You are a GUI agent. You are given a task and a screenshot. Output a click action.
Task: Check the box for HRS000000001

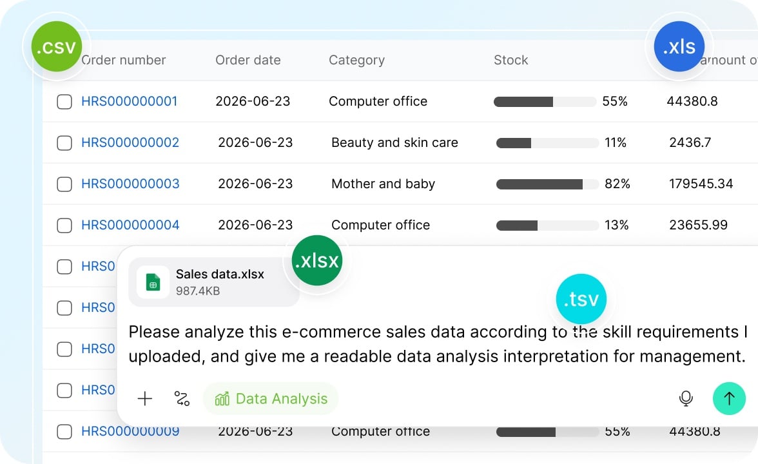pos(64,102)
